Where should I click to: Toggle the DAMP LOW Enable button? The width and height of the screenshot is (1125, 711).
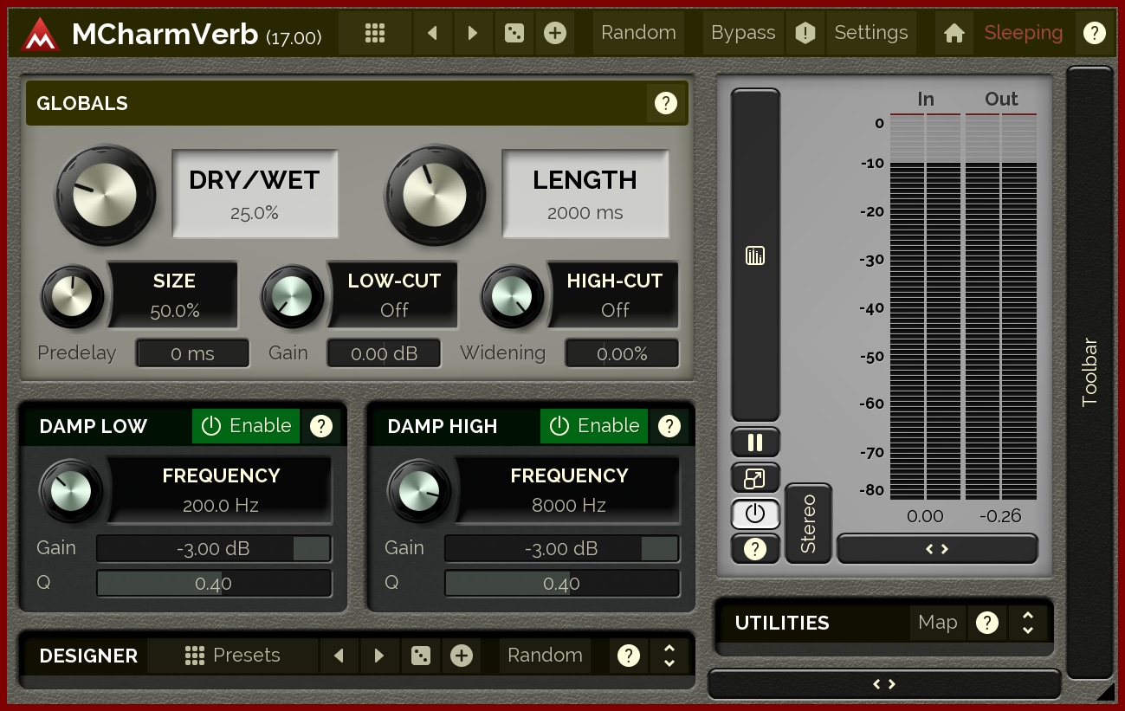click(246, 425)
